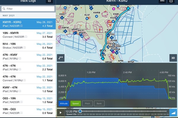Image resolution: width=178 pixels, height=118 pixels.
Task: Tap the aircraft icon in 19N - KMYR entry
Action: (26, 37)
